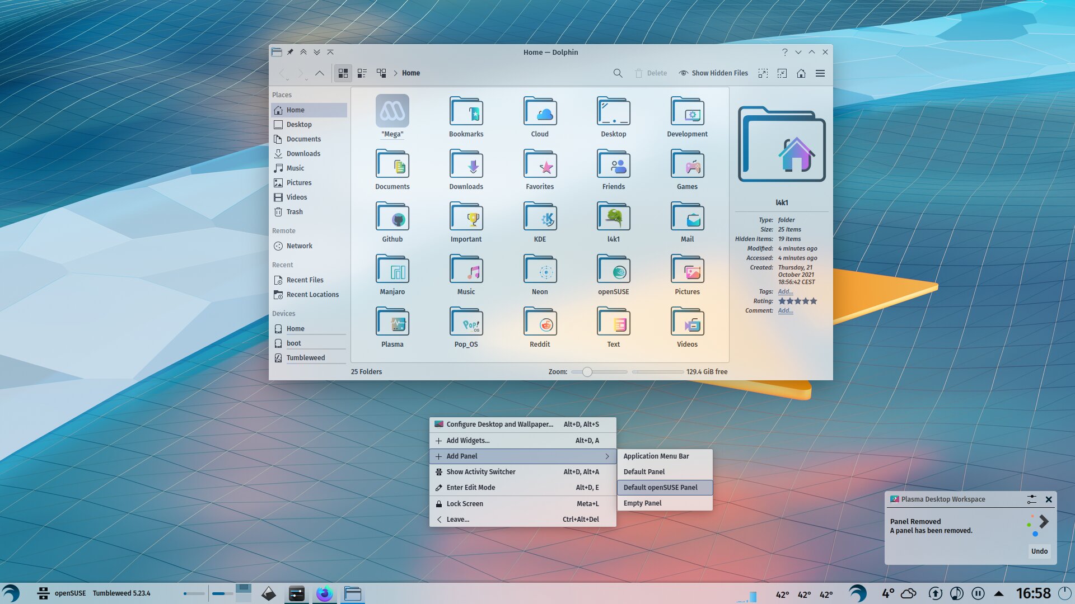
Task: Open System Settings from the taskbar
Action: click(x=296, y=593)
